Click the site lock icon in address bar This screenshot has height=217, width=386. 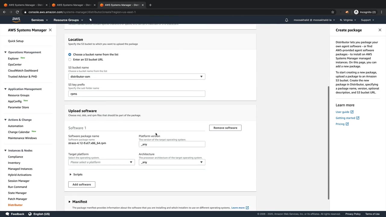[x=25, y=12]
